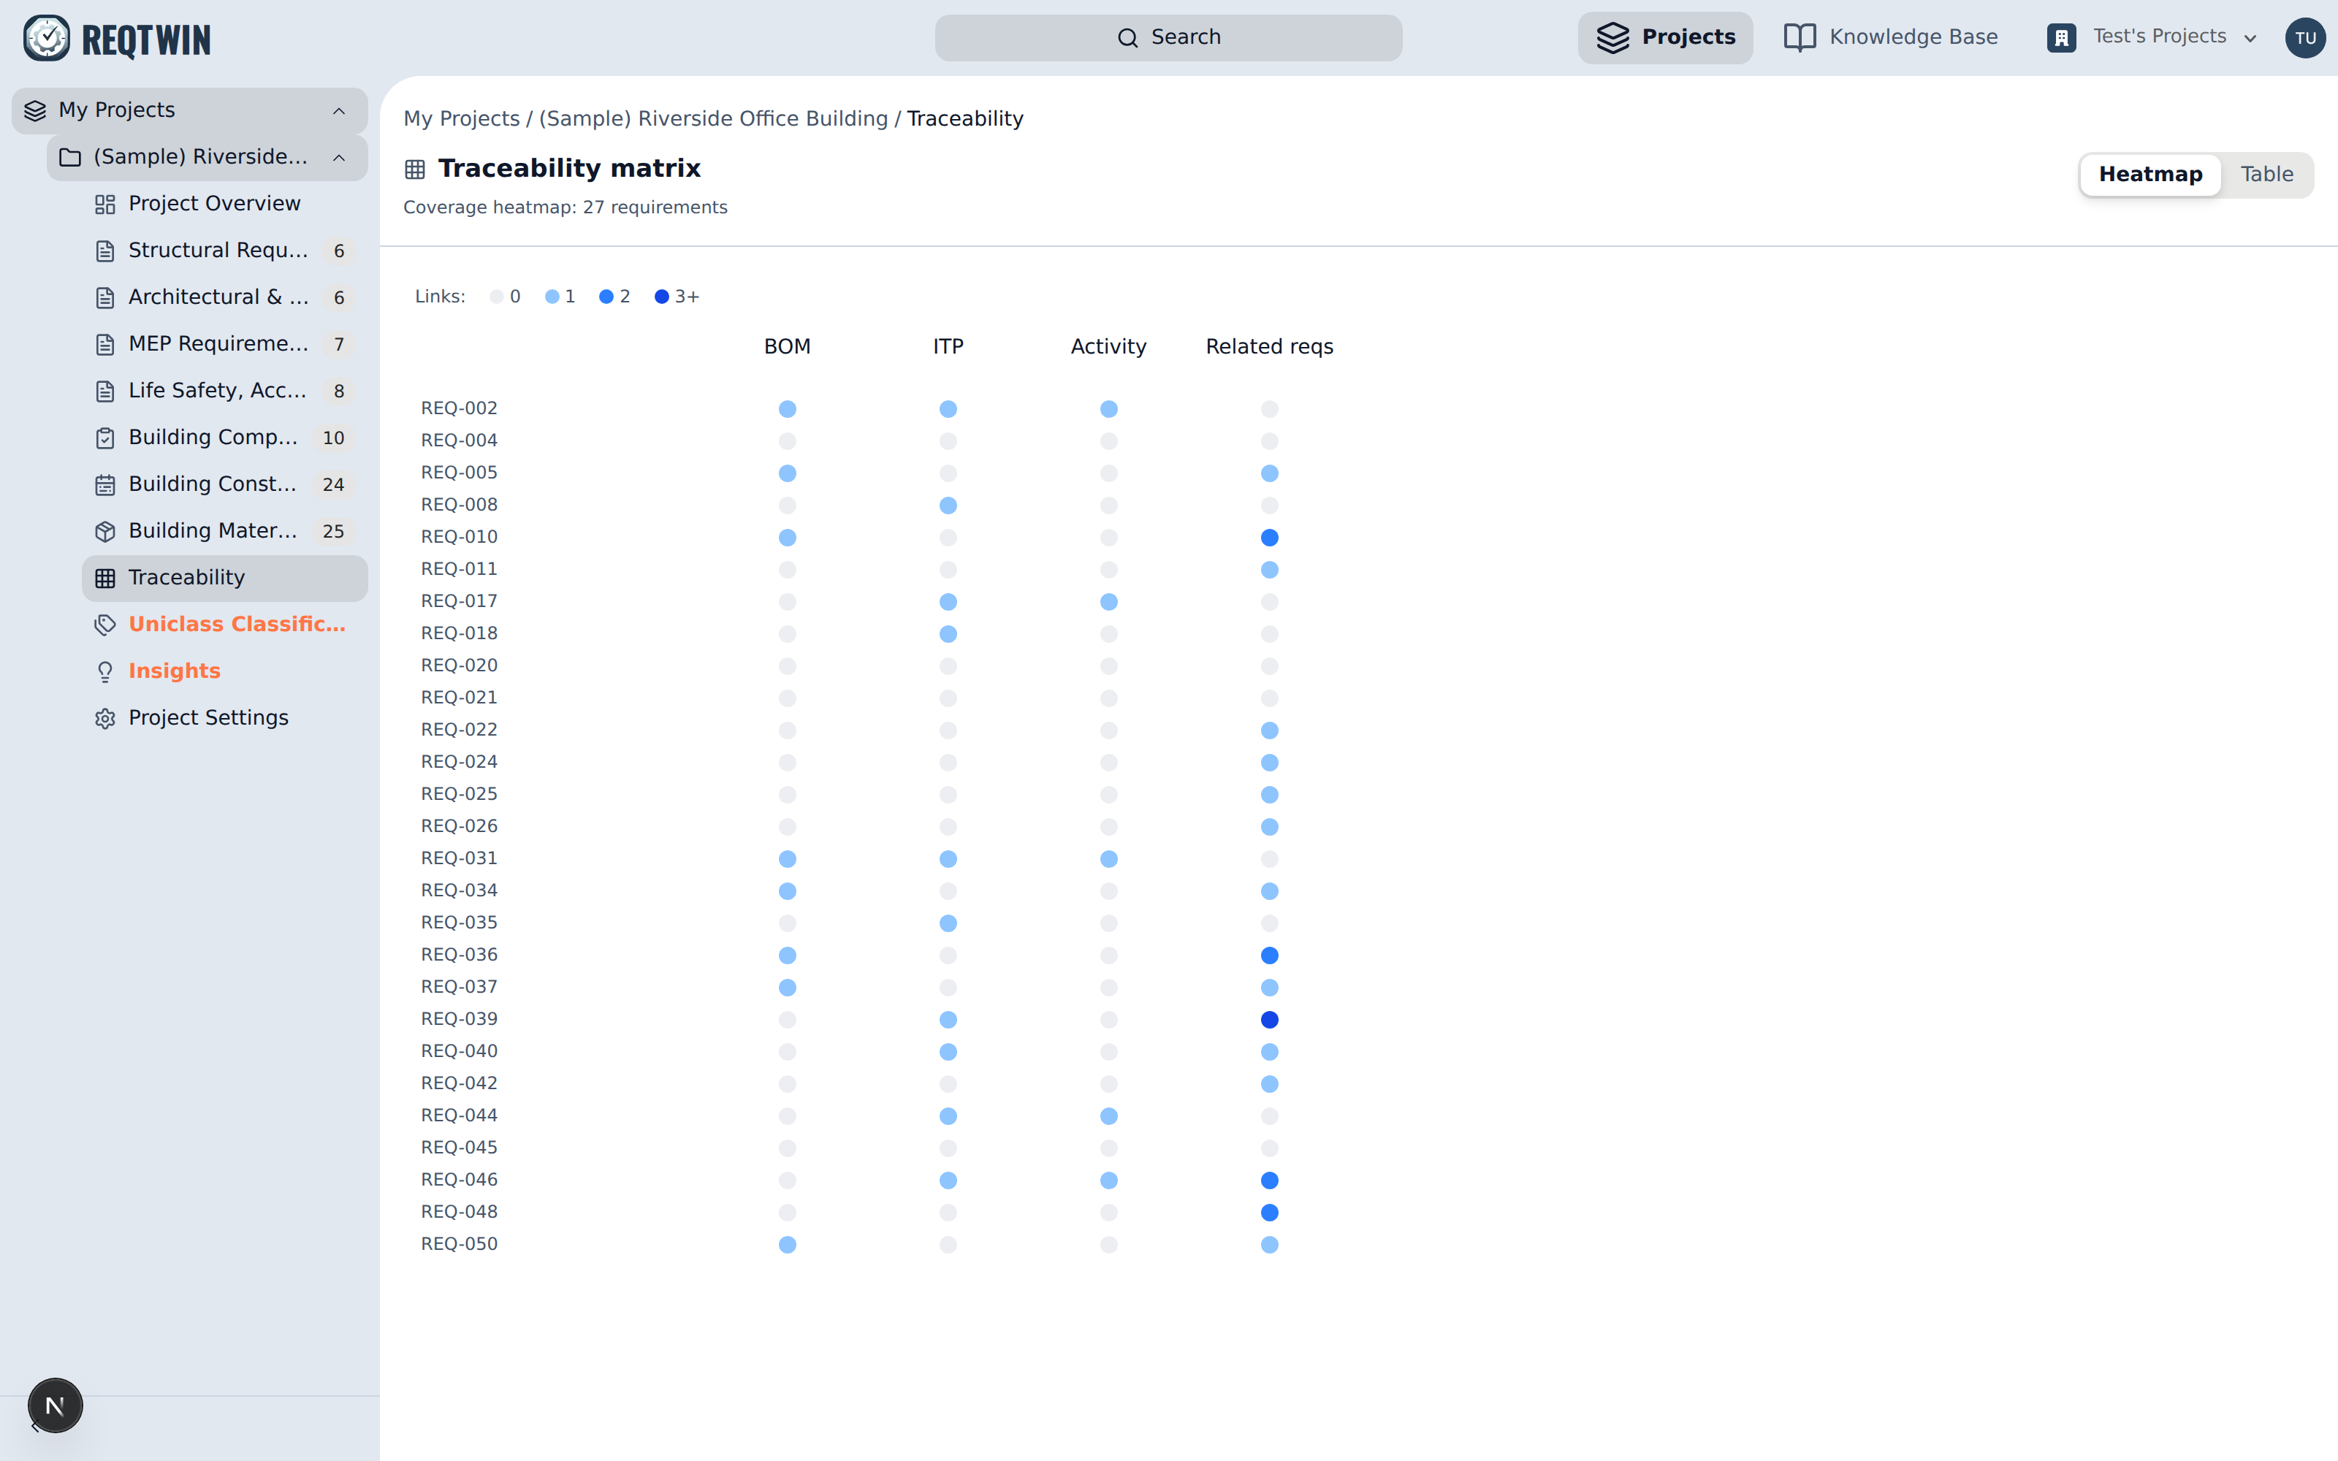Screen dimensions: 2338x1461
Task: Click the ITP column header
Action: tap(948, 347)
